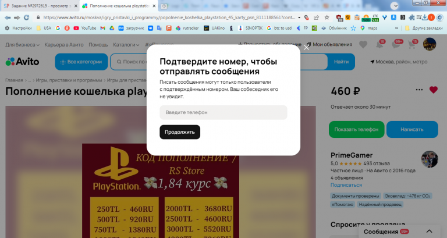Reload the page with the refresh icon

pyautogui.click(x=27, y=17)
